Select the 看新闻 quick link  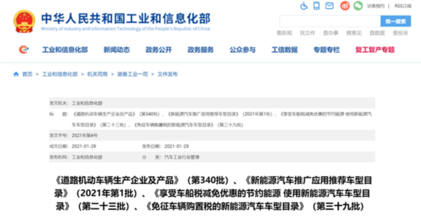[x=284, y=33]
